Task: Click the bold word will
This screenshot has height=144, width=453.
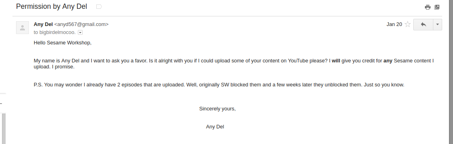Action: pyautogui.click(x=336, y=61)
